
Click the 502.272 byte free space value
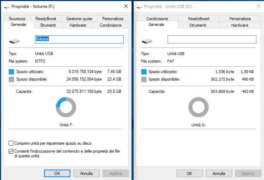coord(223,79)
